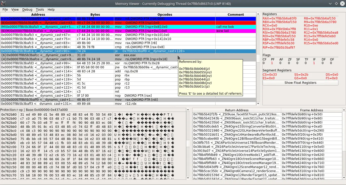
Task: Open the Tools menu
Action: (x=40, y=9)
